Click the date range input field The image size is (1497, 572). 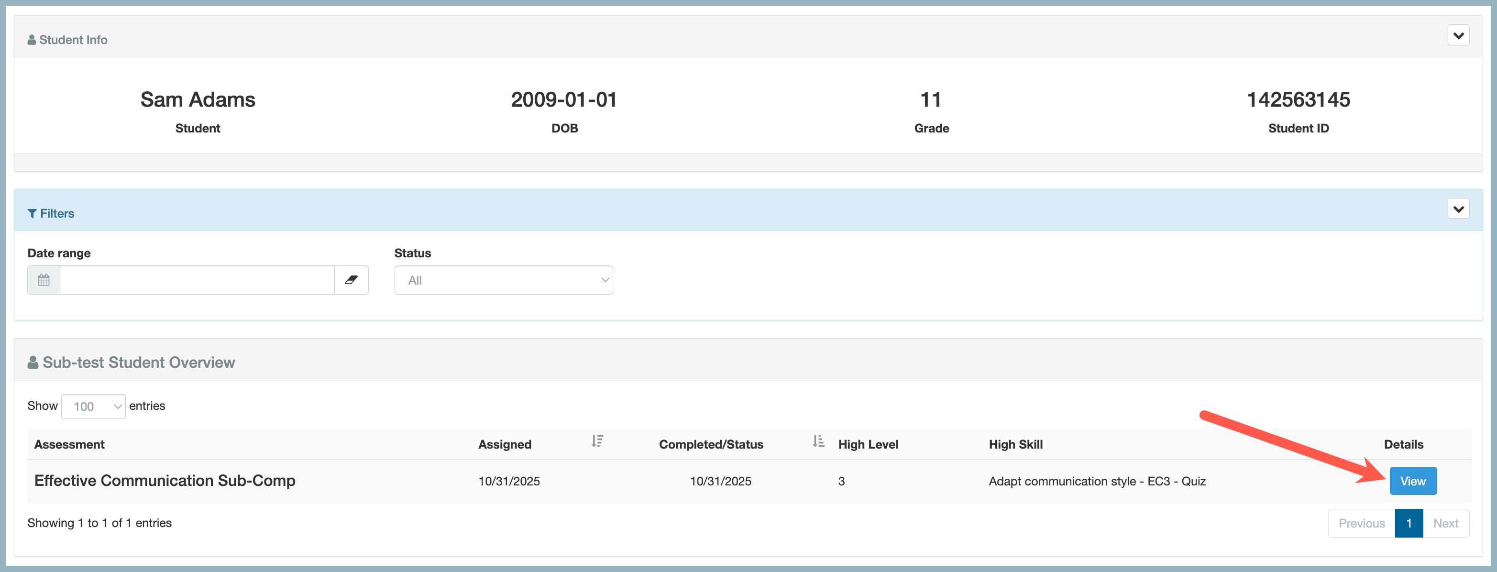click(197, 280)
